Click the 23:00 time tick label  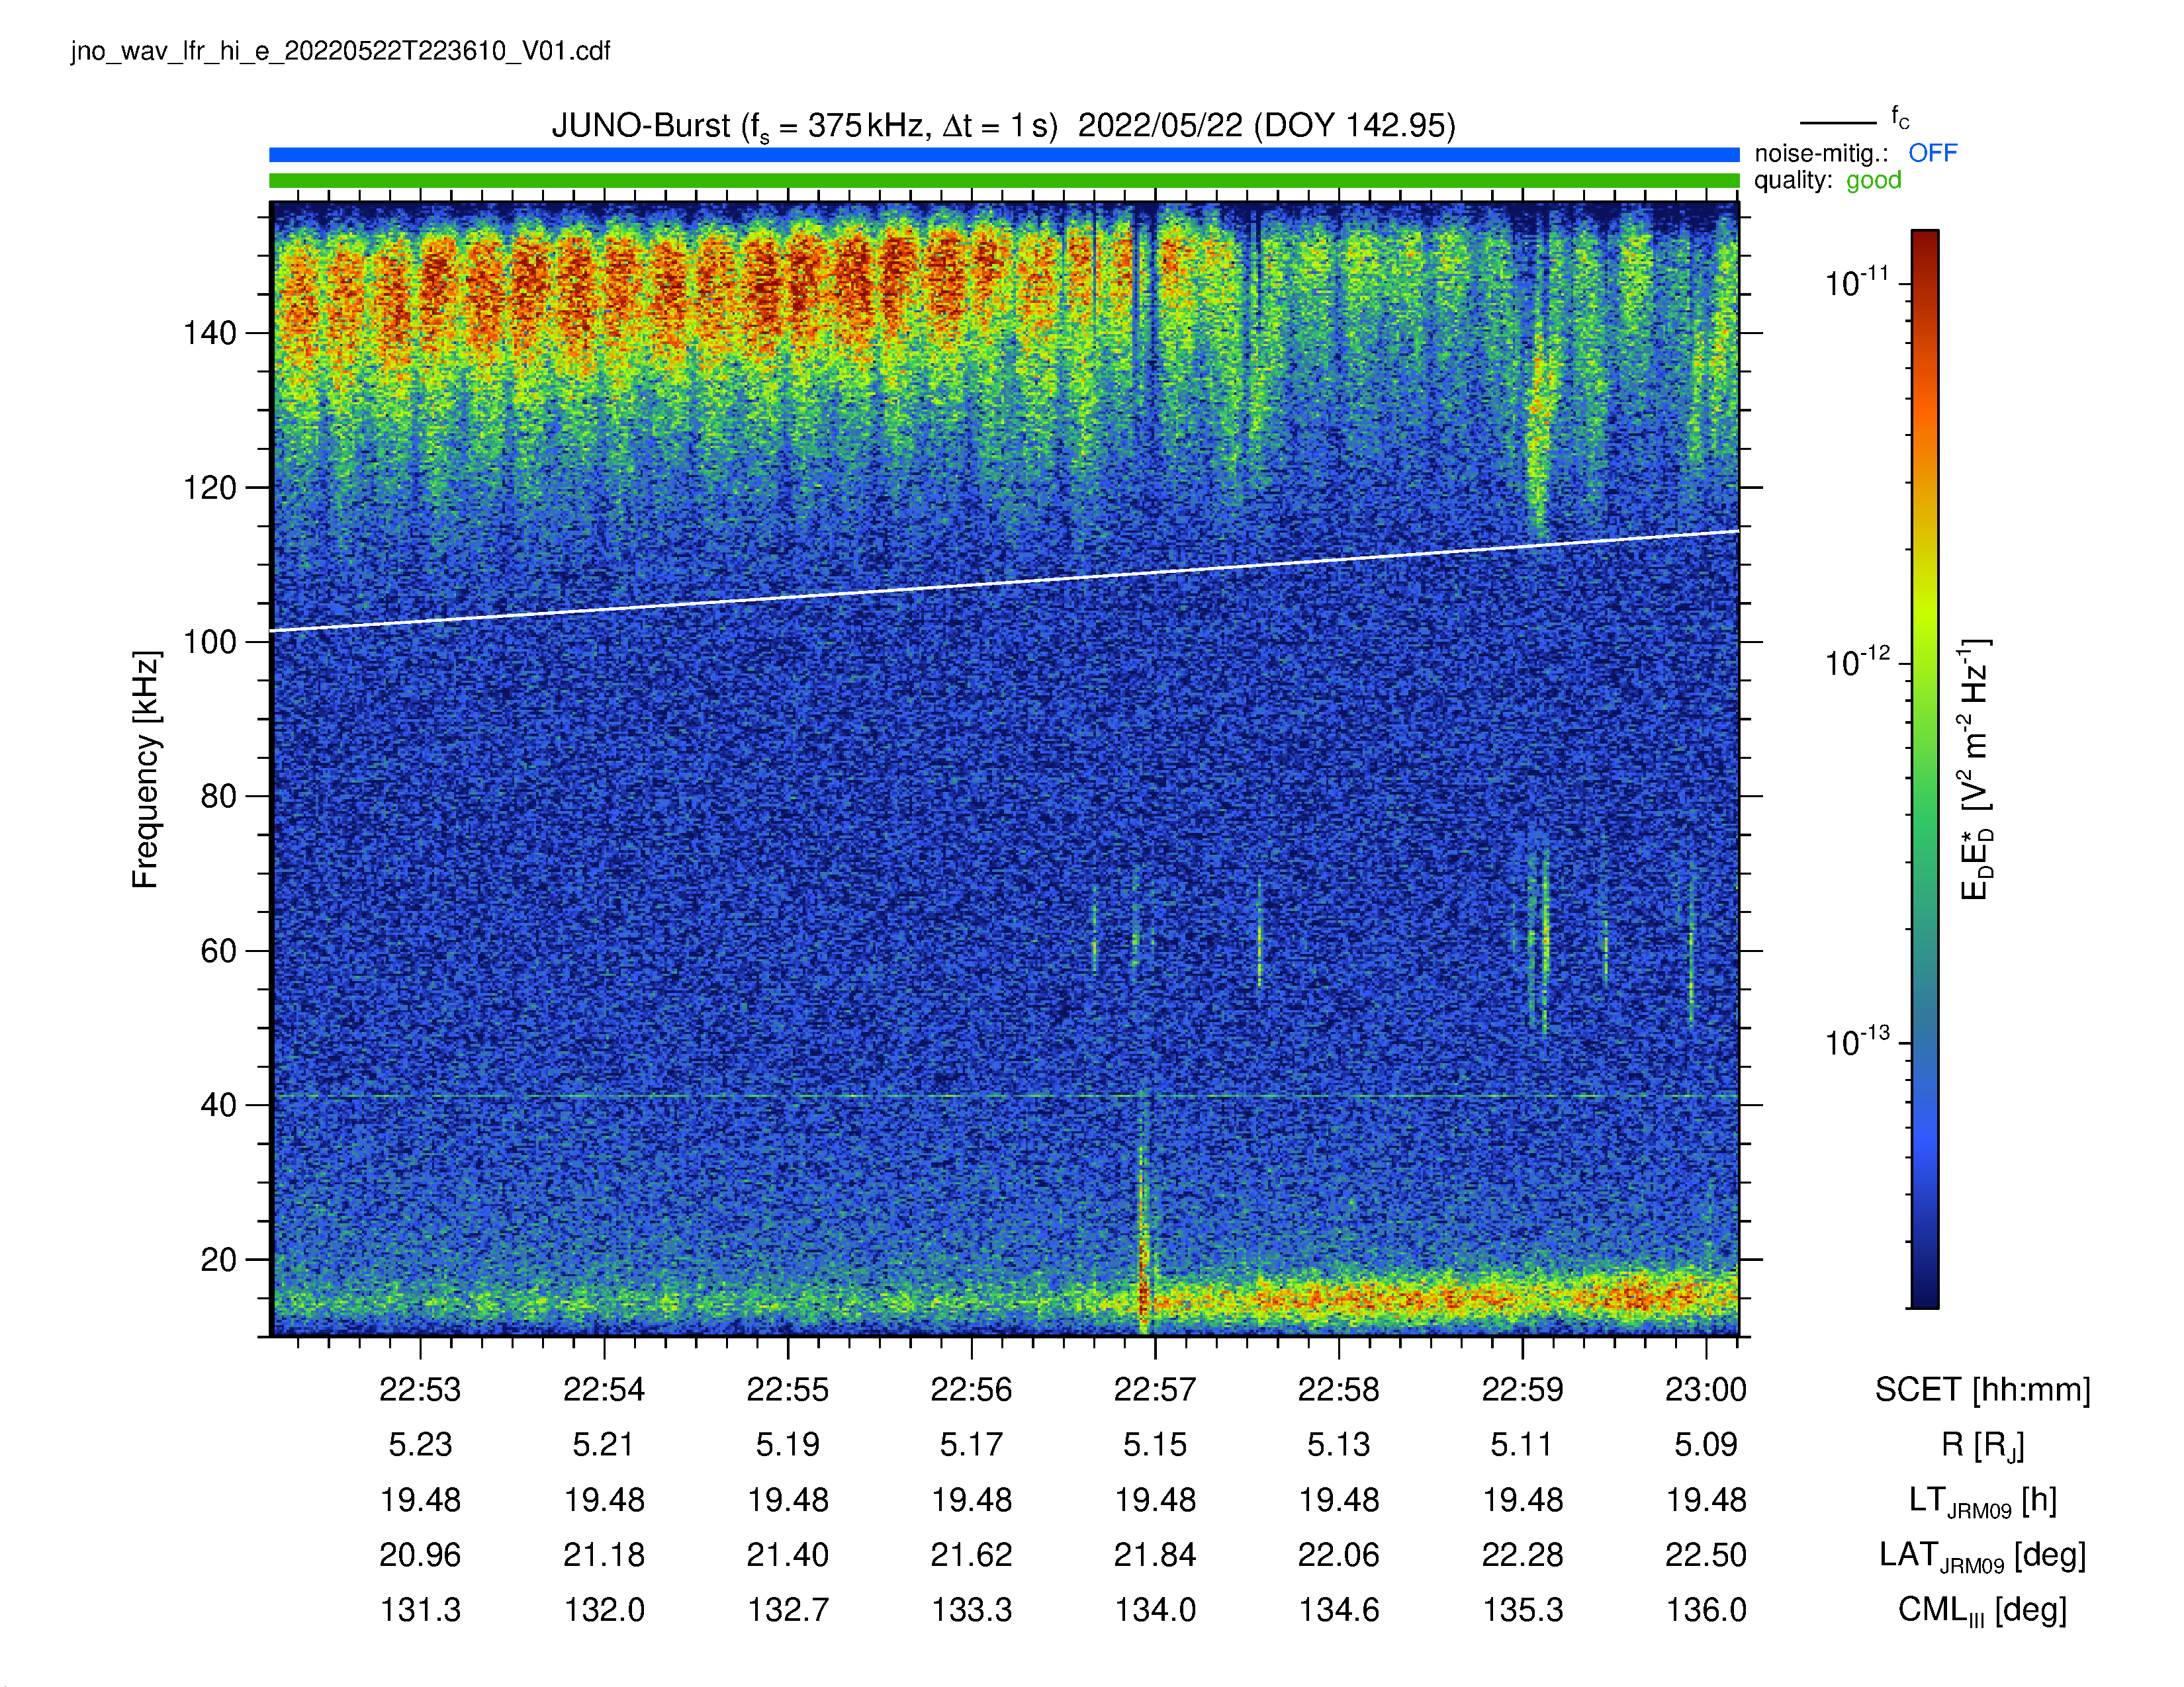pos(1706,1389)
